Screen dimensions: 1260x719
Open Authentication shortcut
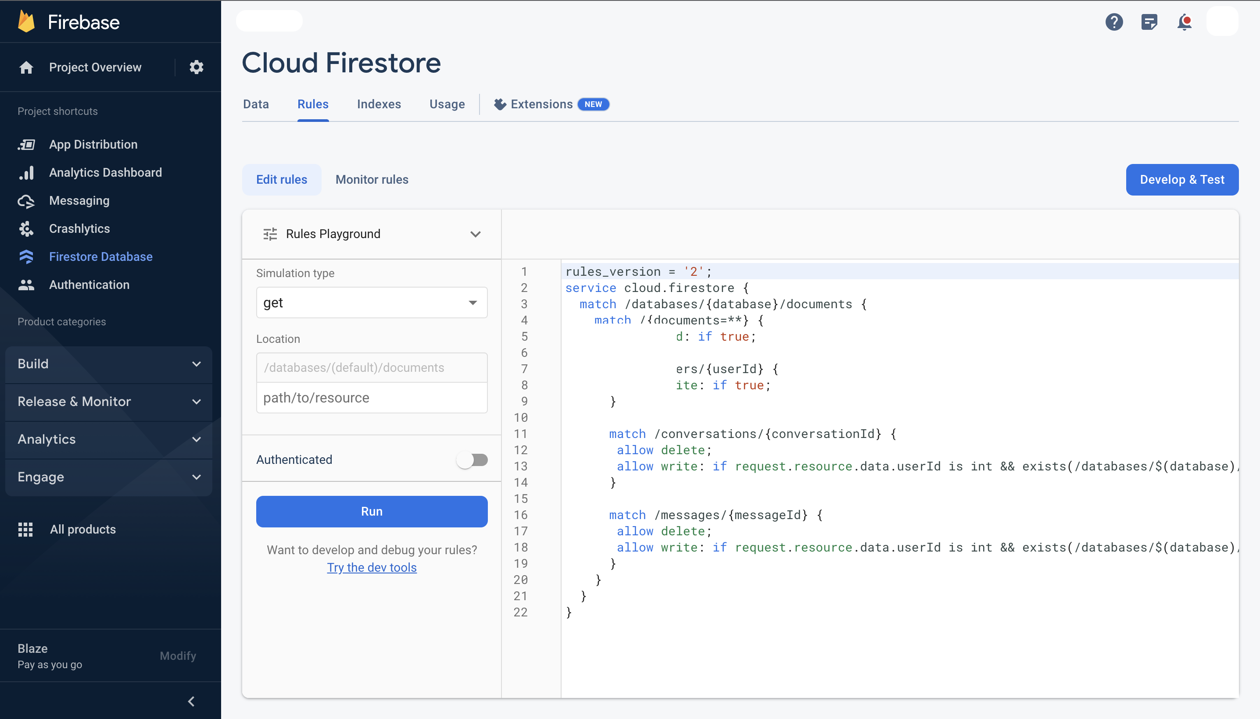tap(89, 285)
